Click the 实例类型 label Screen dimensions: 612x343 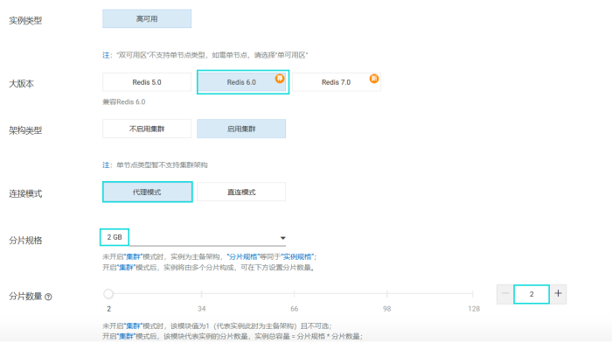pos(25,20)
